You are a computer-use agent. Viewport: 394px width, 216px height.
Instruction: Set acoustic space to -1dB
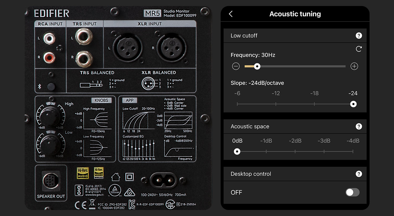coord(266,151)
